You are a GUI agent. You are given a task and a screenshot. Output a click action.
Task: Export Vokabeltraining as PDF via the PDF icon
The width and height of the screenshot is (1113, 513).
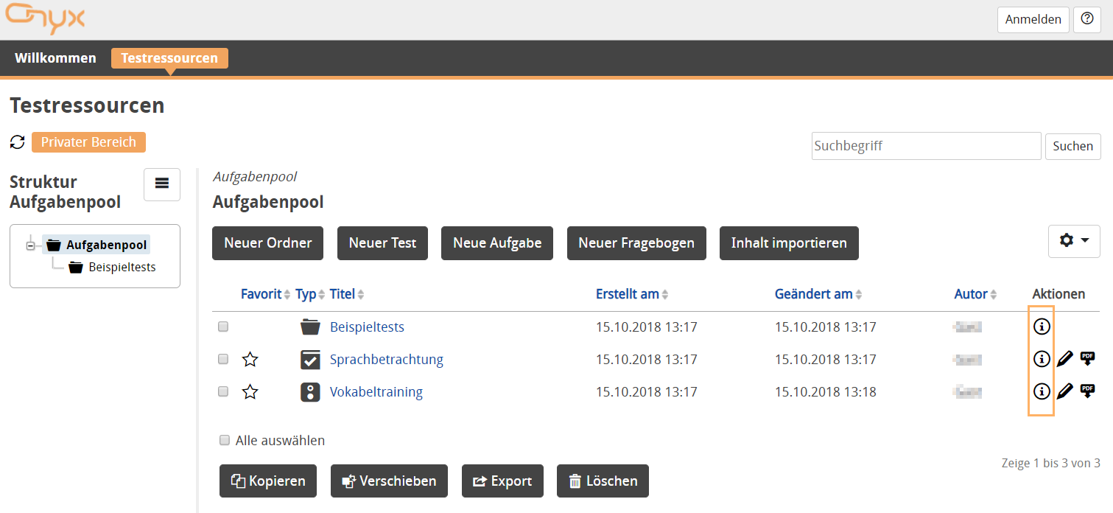(x=1089, y=391)
